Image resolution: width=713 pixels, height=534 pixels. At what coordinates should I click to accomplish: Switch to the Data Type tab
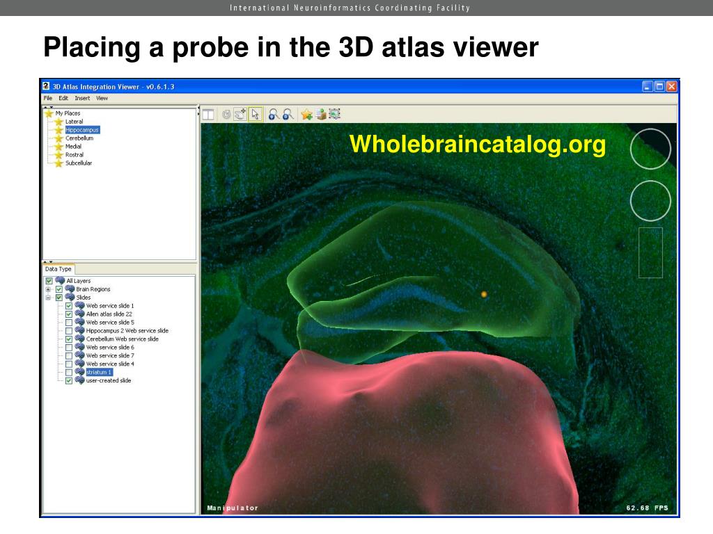pos(58,269)
